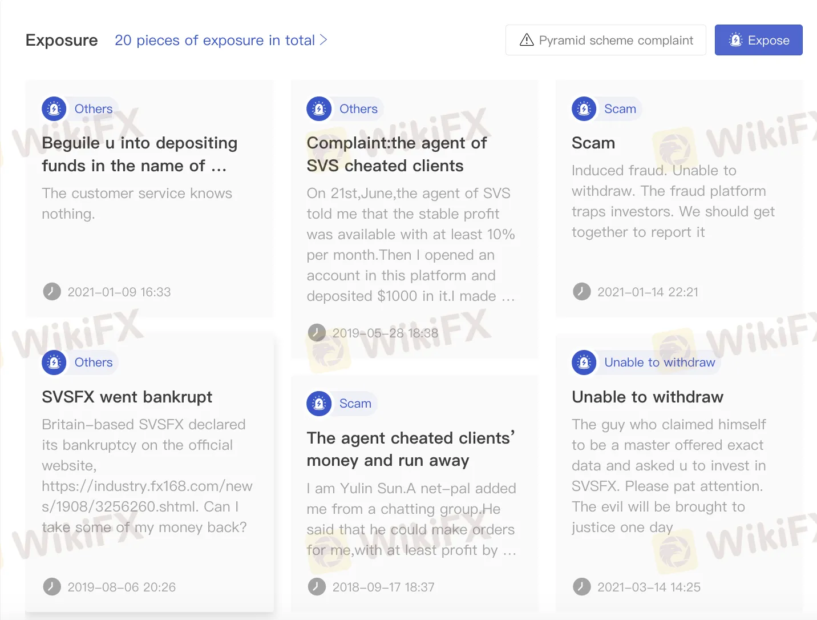Image resolution: width=817 pixels, height=620 pixels.
Task: Expand '20 pieces of exposure in total' chevron
Action: 323,40
